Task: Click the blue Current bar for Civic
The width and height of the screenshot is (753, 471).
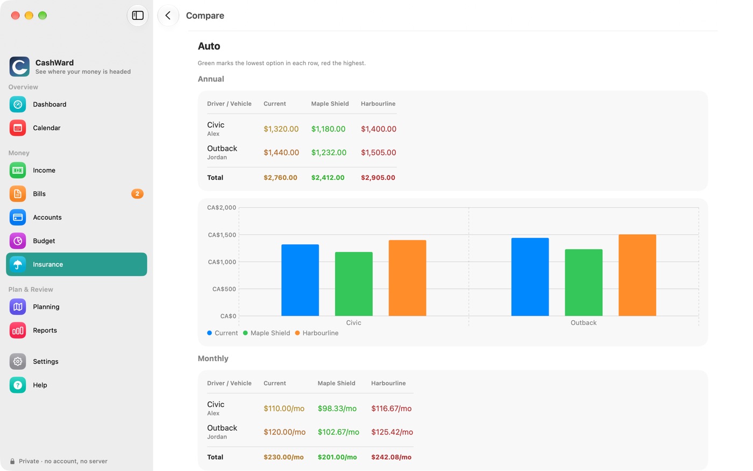Action: 300,280
